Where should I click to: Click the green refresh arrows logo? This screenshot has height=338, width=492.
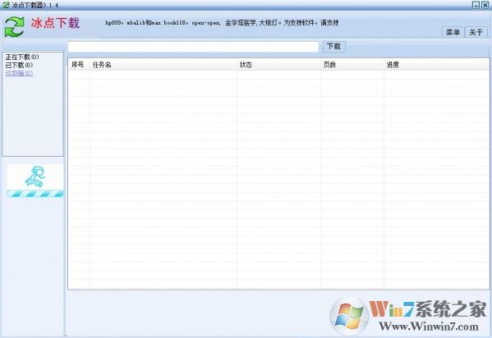tap(14, 26)
